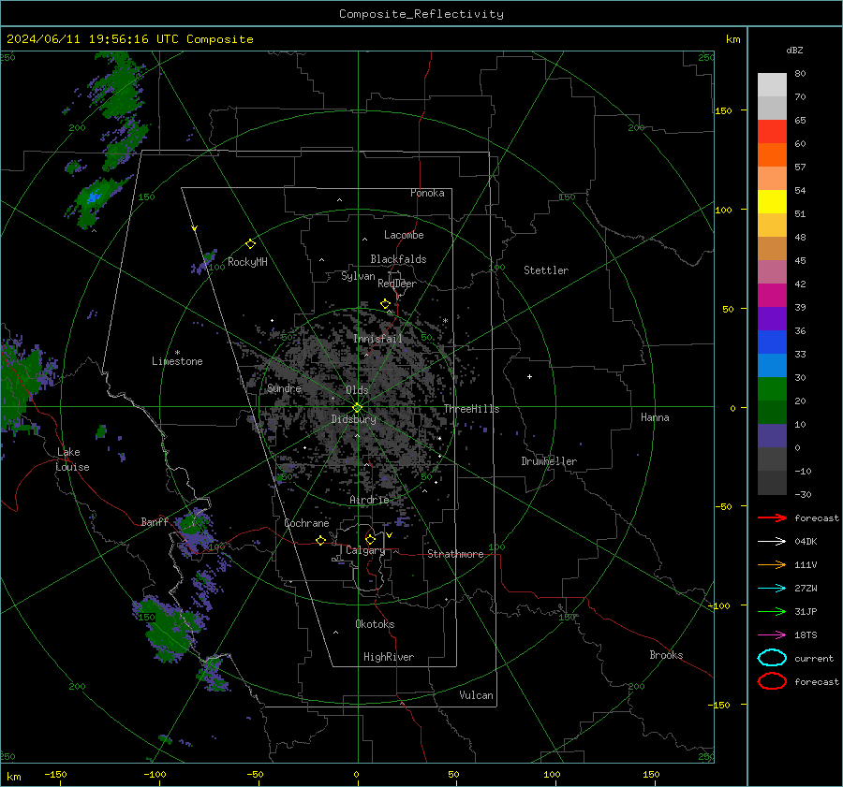The height and width of the screenshot is (787, 843).
Task: Click the Stettler city label
Action: (546, 270)
